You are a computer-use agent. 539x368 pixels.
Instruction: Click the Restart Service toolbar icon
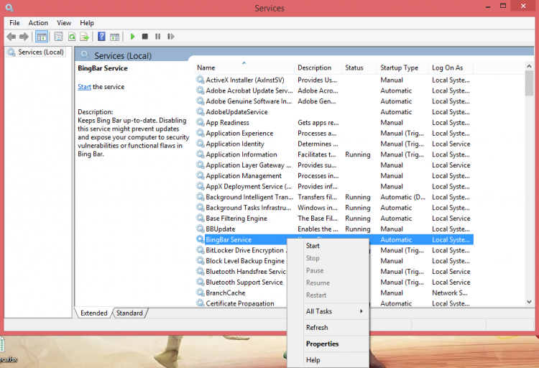(170, 37)
